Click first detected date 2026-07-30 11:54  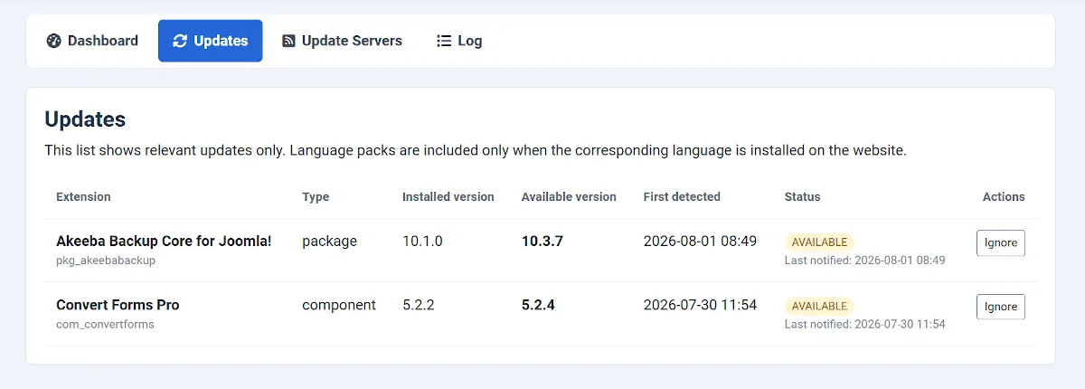click(701, 305)
